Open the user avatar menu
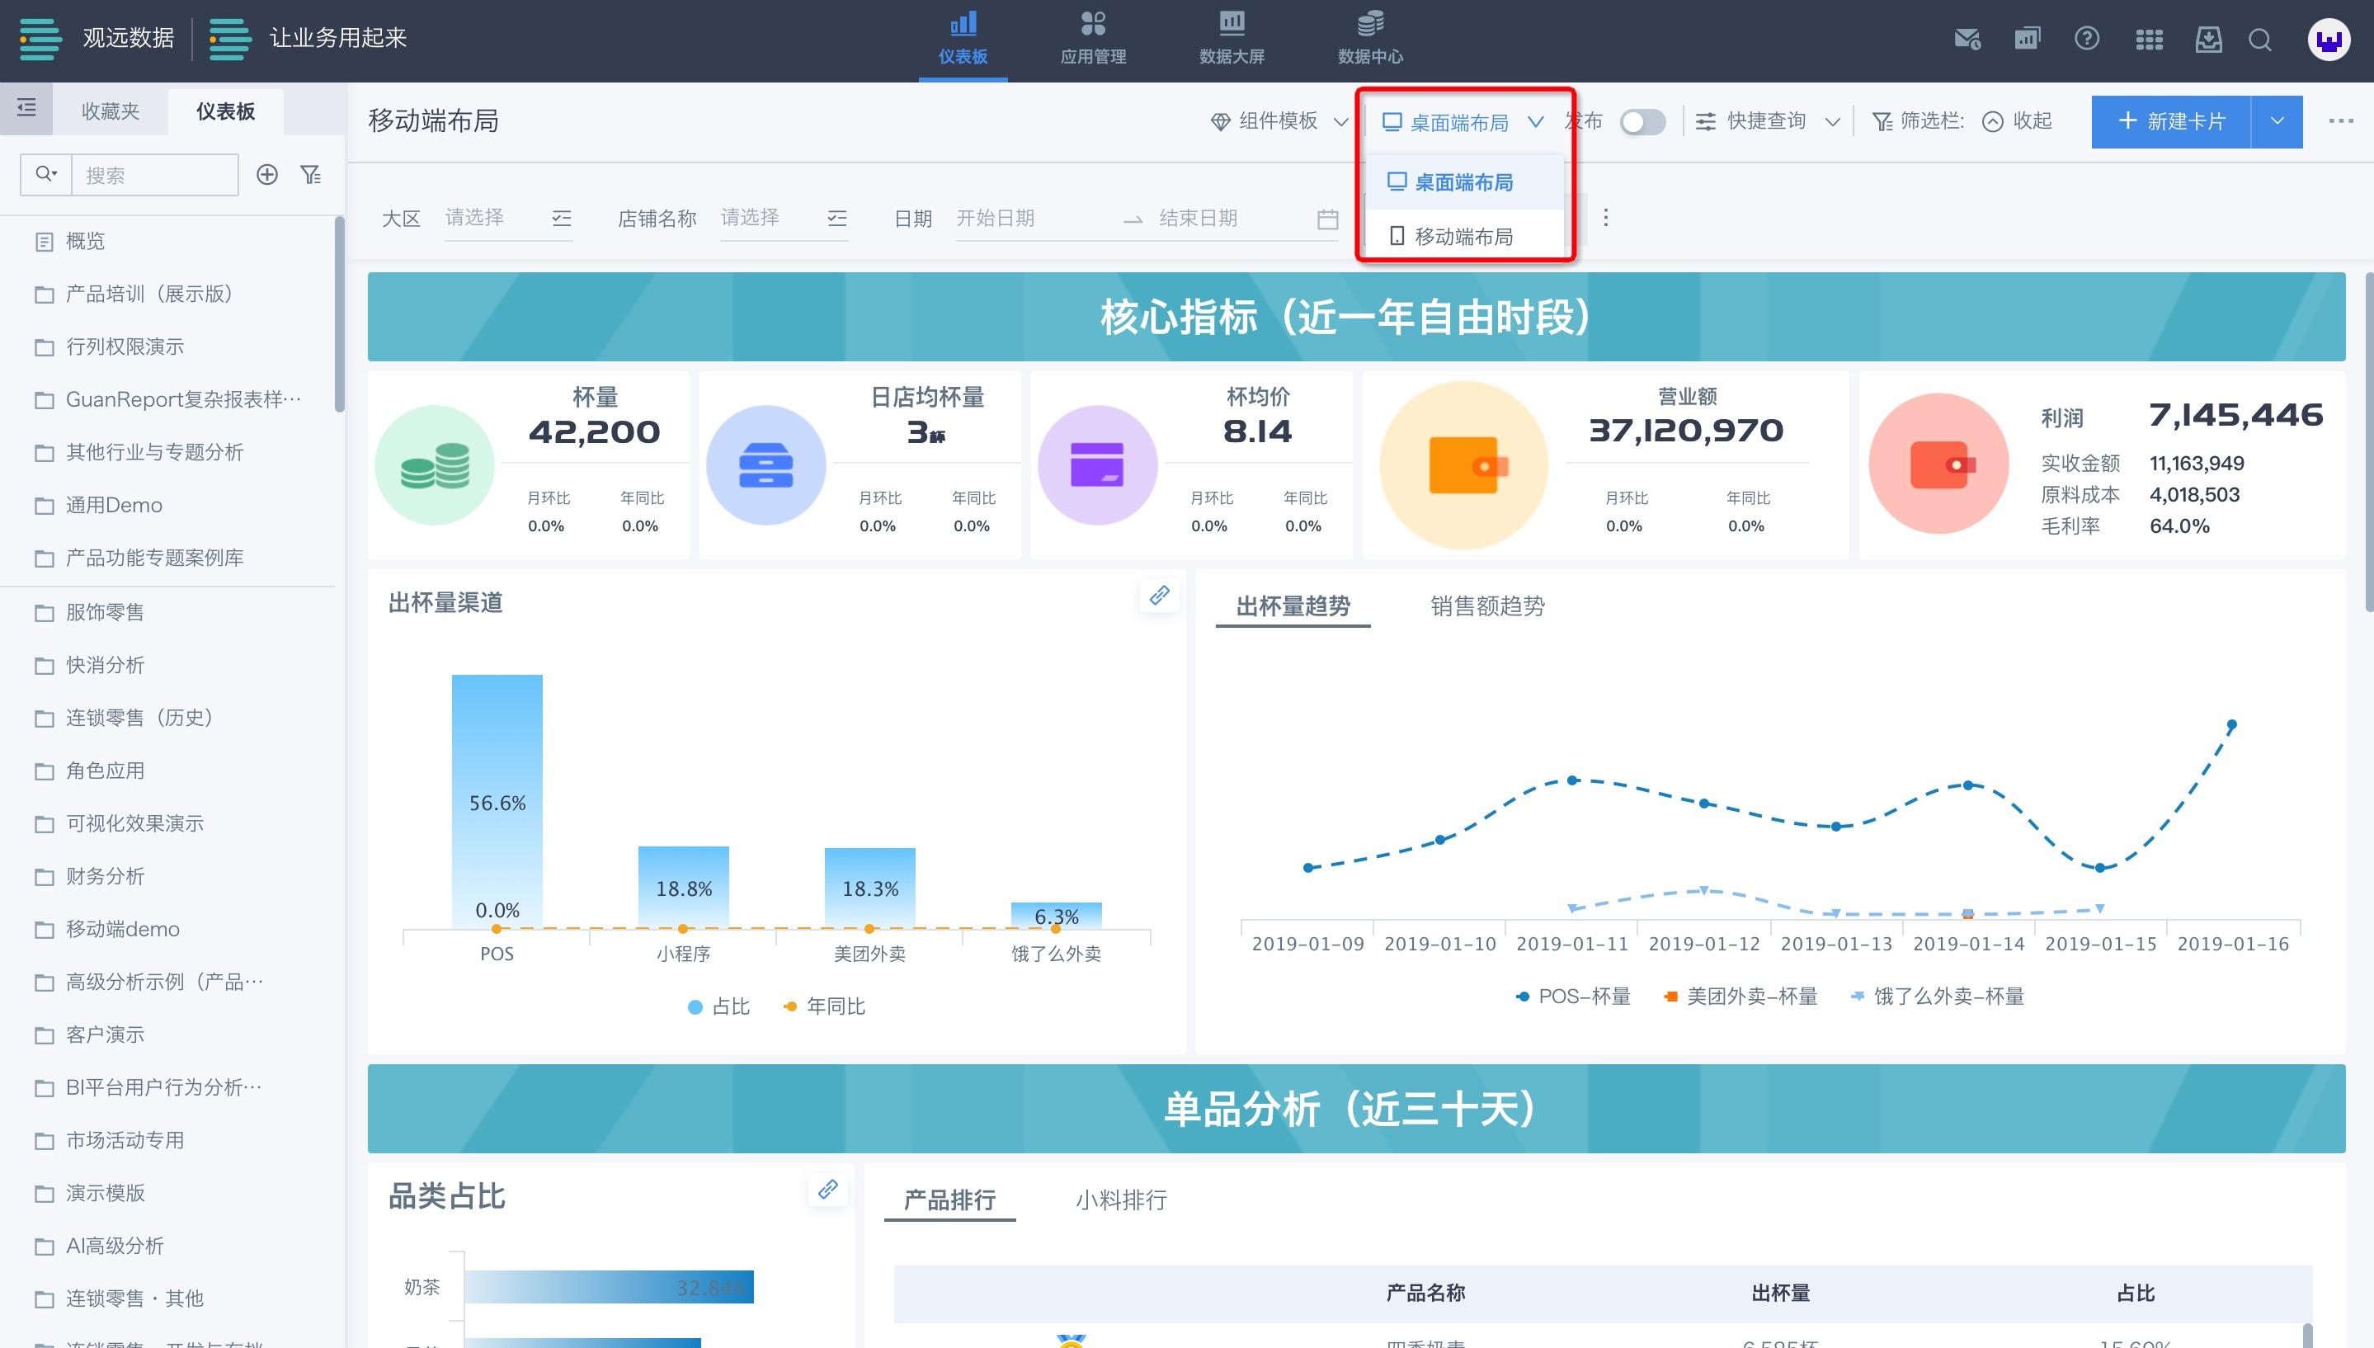 [2329, 40]
